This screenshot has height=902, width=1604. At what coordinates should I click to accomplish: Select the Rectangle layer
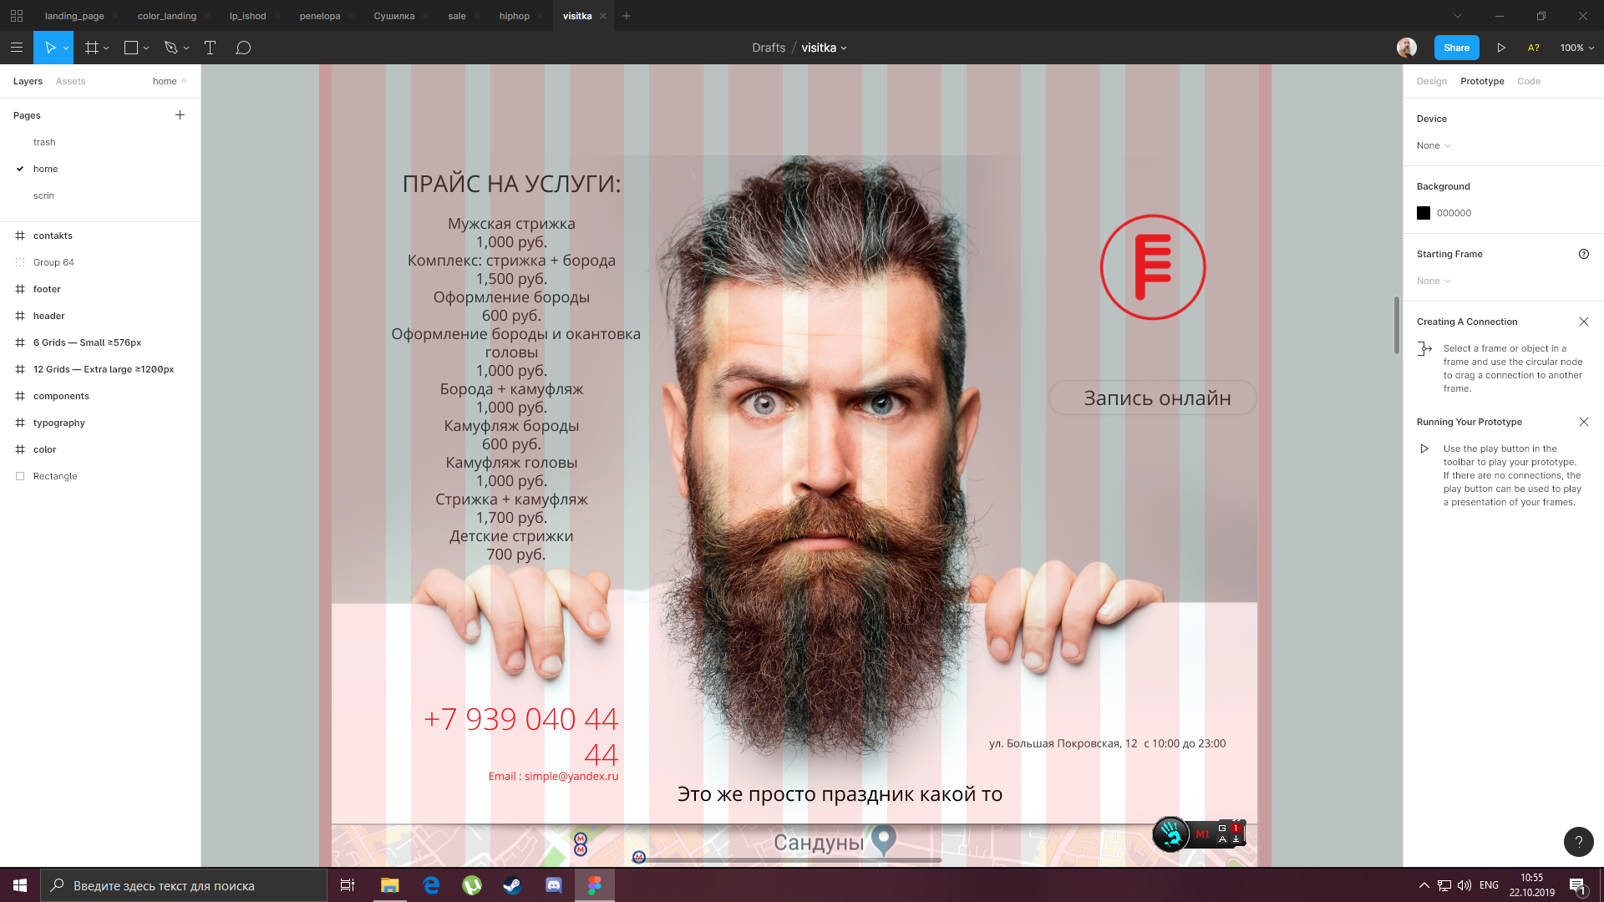55,476
